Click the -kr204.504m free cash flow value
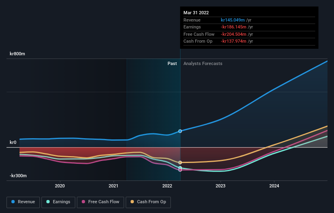This screenshot has width=334, height=213. click(234, 34)
